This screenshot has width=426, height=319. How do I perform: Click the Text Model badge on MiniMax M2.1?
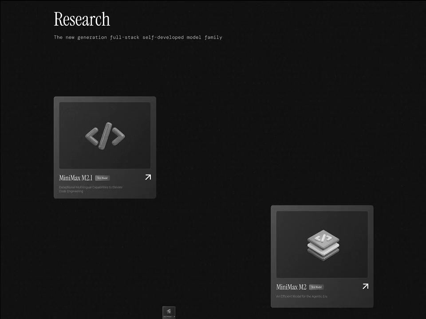coord(102,178)
